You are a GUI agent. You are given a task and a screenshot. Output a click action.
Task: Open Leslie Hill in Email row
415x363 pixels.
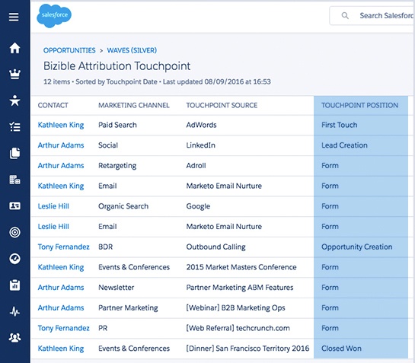[x=53, y=227]
